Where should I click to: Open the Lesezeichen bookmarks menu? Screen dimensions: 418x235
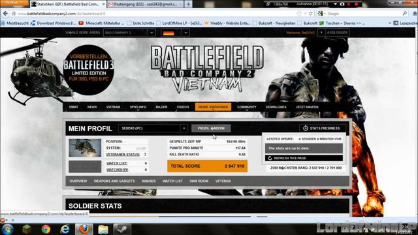point(406,23)
